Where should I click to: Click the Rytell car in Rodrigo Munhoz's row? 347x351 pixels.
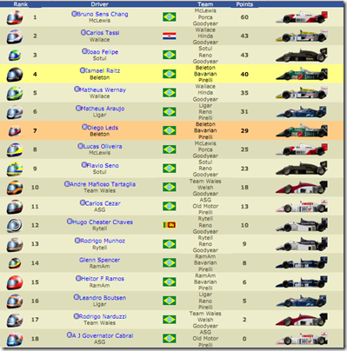coord(302,244)
